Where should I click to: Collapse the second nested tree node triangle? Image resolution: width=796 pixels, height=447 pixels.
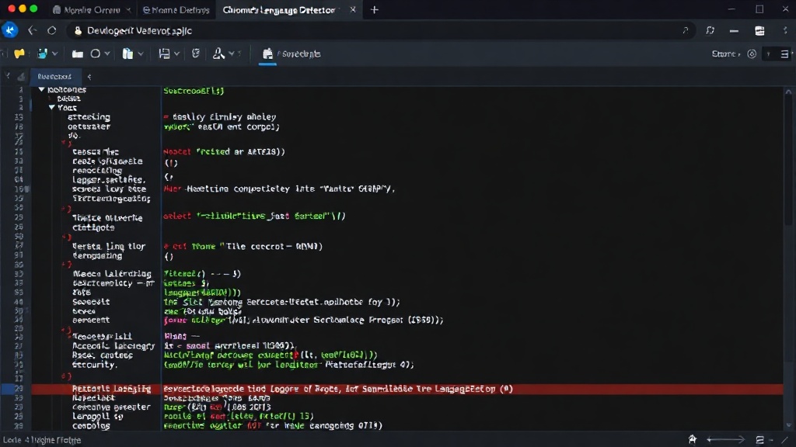[x=52, y=107]
